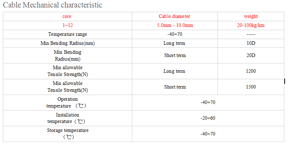289x147 pixels.
Task: Select the red "weight" column header
Action: pyautogui.click(x=251, y=16)
